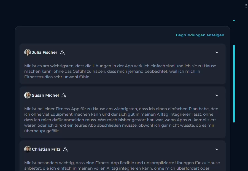Collapse Julia Fischer's response card
This screenshot has width=248, height=171.
[x=217, y=52]
